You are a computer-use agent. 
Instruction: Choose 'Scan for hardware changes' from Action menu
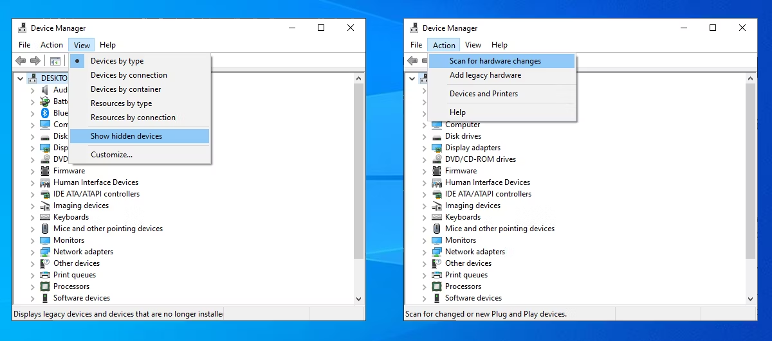[x=495, y=61]
